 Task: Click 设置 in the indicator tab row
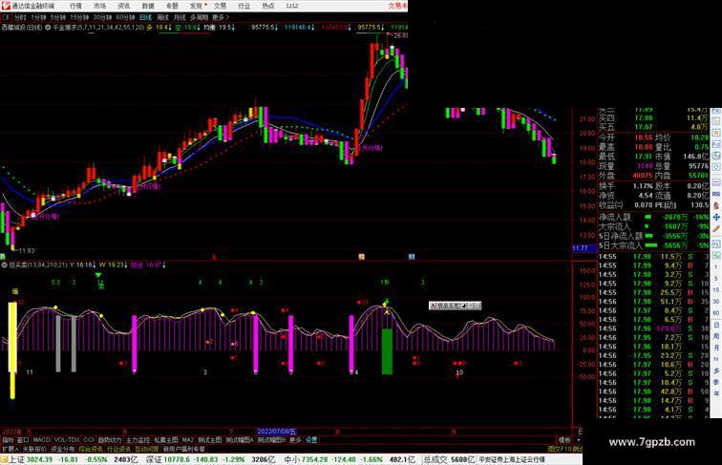(x=311, y=440)
